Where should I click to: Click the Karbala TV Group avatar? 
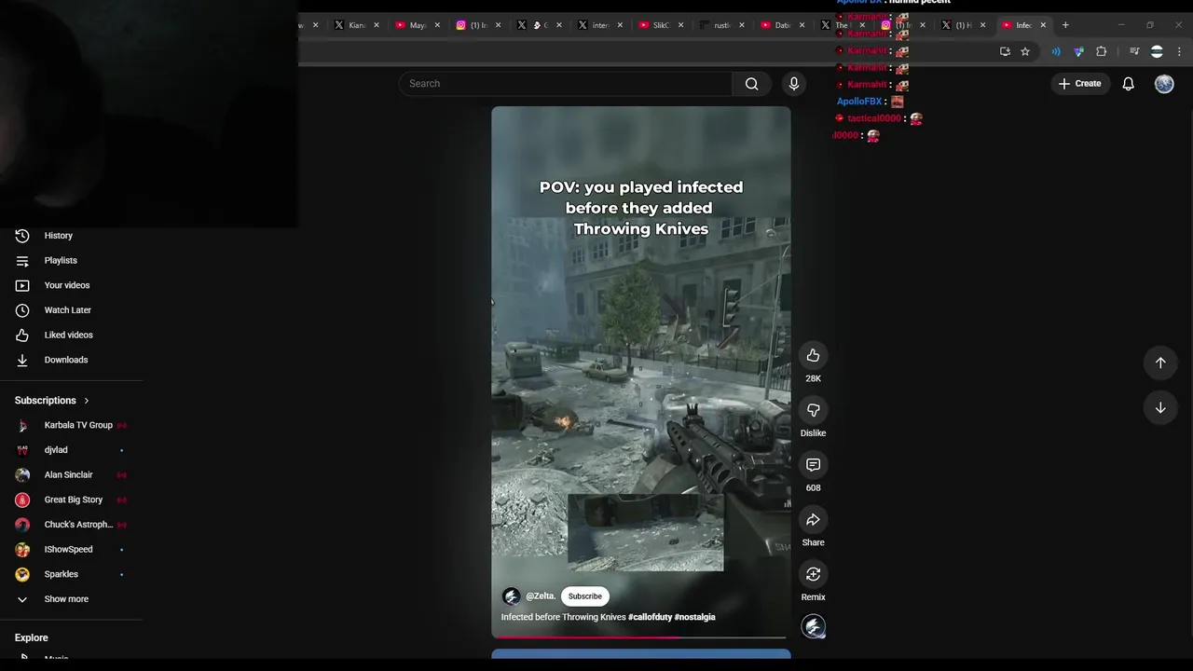pyautogui.click(x=22, y=425)
